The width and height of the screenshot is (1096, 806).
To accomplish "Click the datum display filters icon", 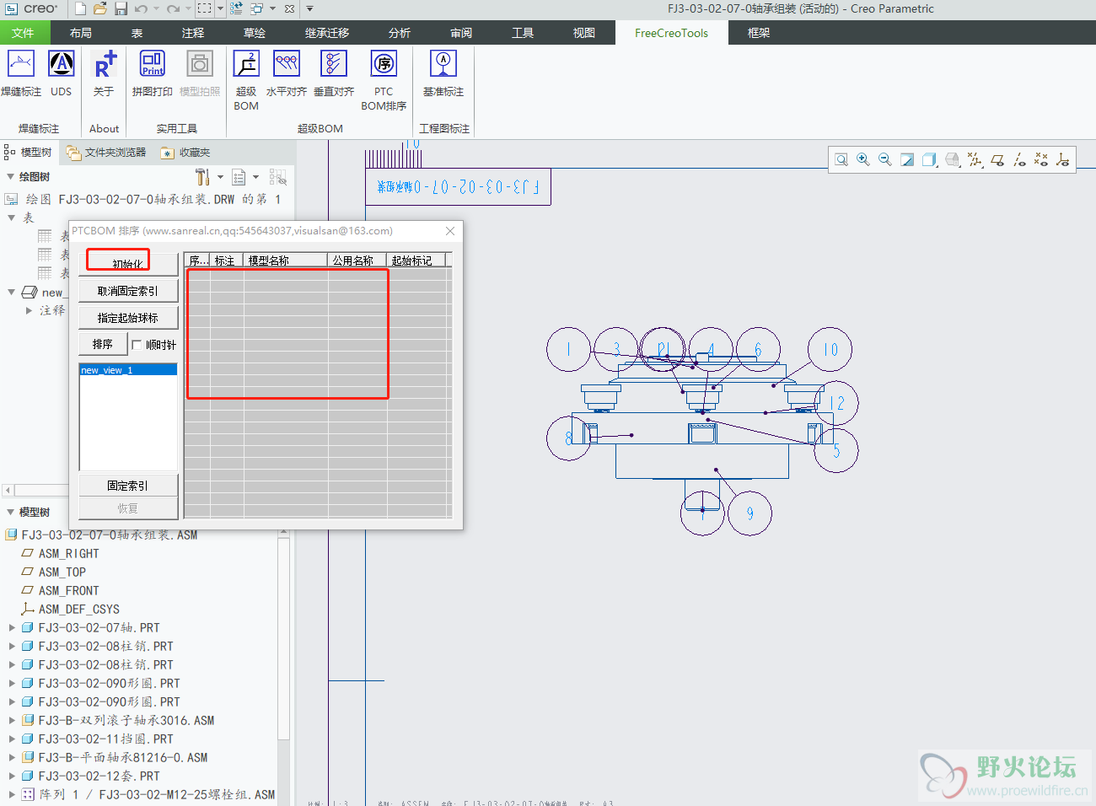I will tap(975, 159).
